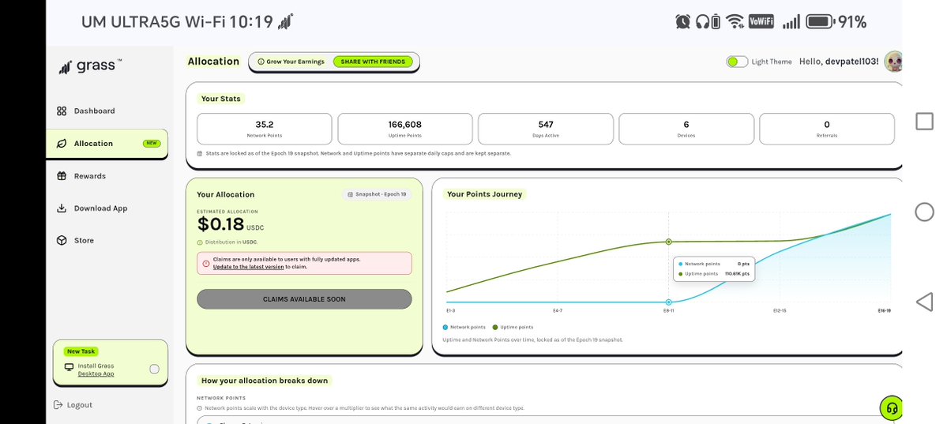Screen dimensions: 947x424
Task: Select Allocation menu item
Action: tap(107, 144)
